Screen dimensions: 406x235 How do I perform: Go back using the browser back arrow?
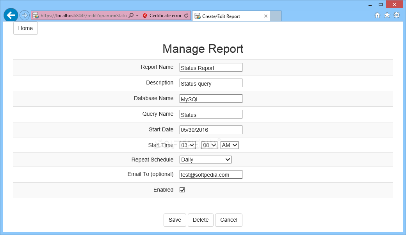coord(11,15)
